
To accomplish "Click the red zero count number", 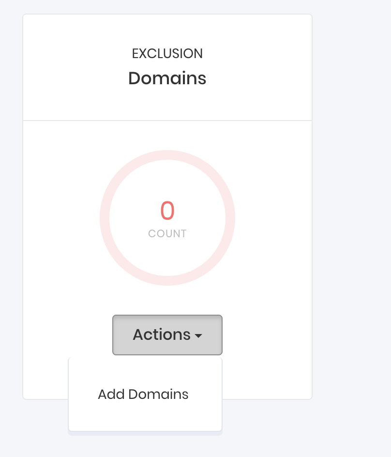I will [x=167, y=211].
